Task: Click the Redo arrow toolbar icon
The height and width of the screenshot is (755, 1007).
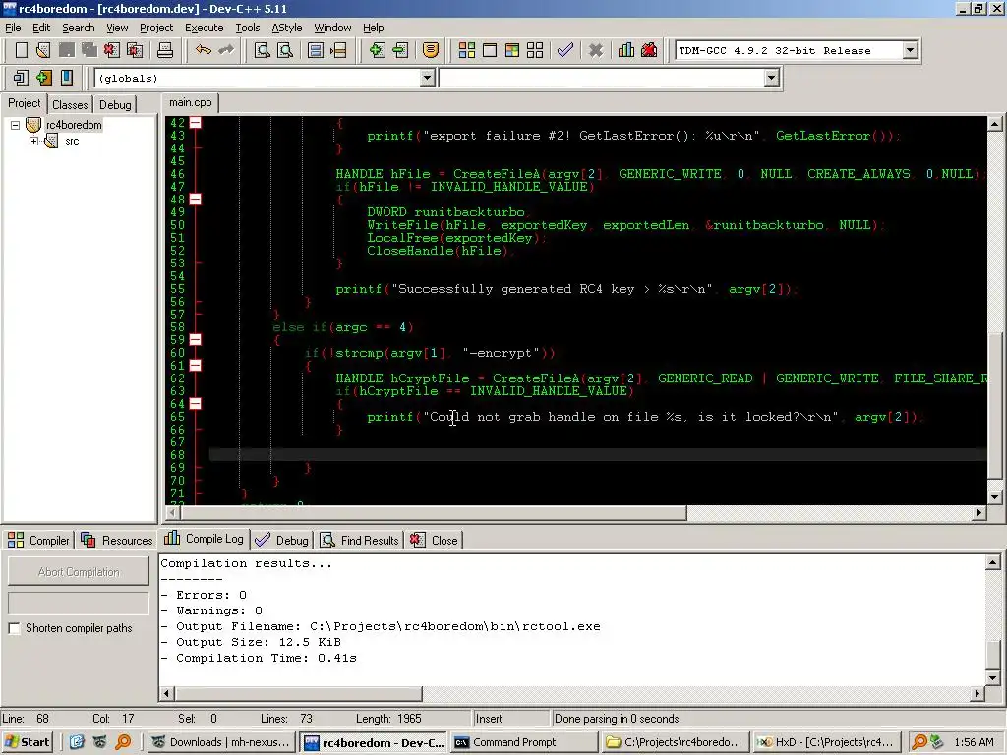Action: click(226, 50)
